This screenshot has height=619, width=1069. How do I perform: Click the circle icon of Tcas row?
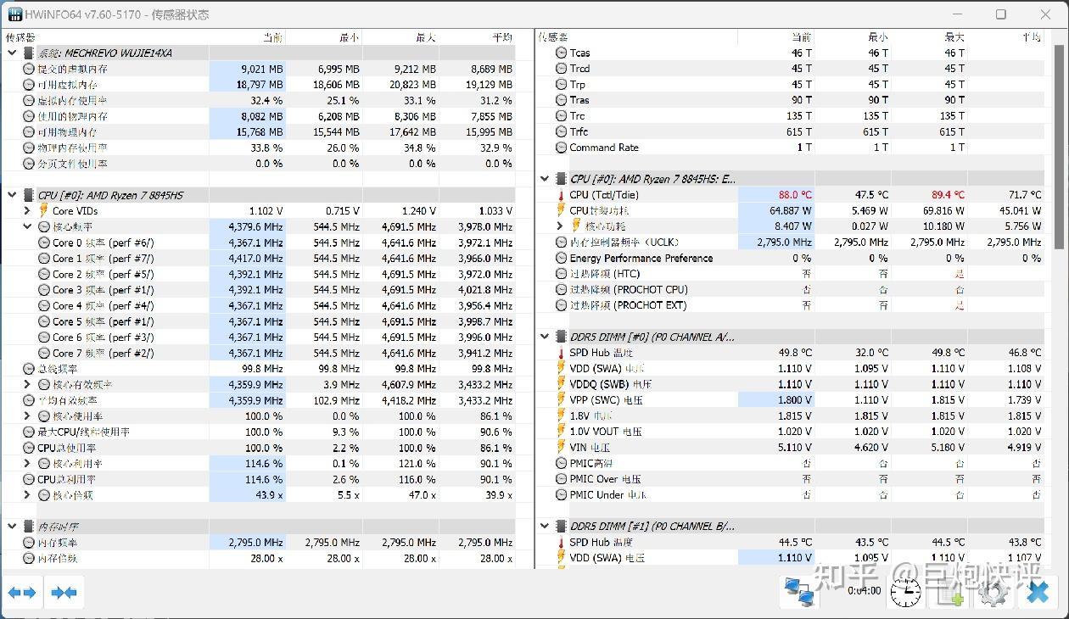pos(561,53)
